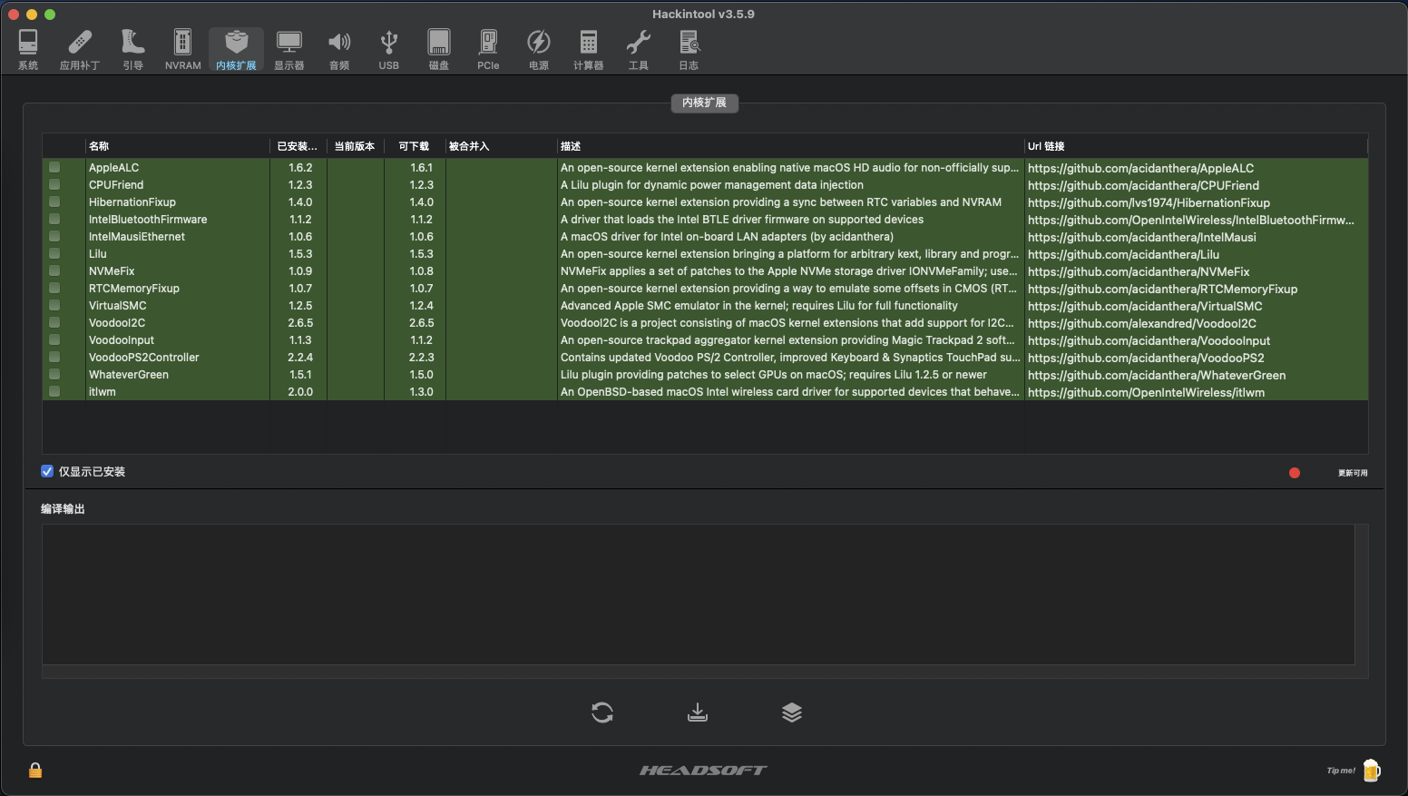Select the IntelBluetoothFirmware name cell
The image size is (1408, 796).
(x=148, y=219)
